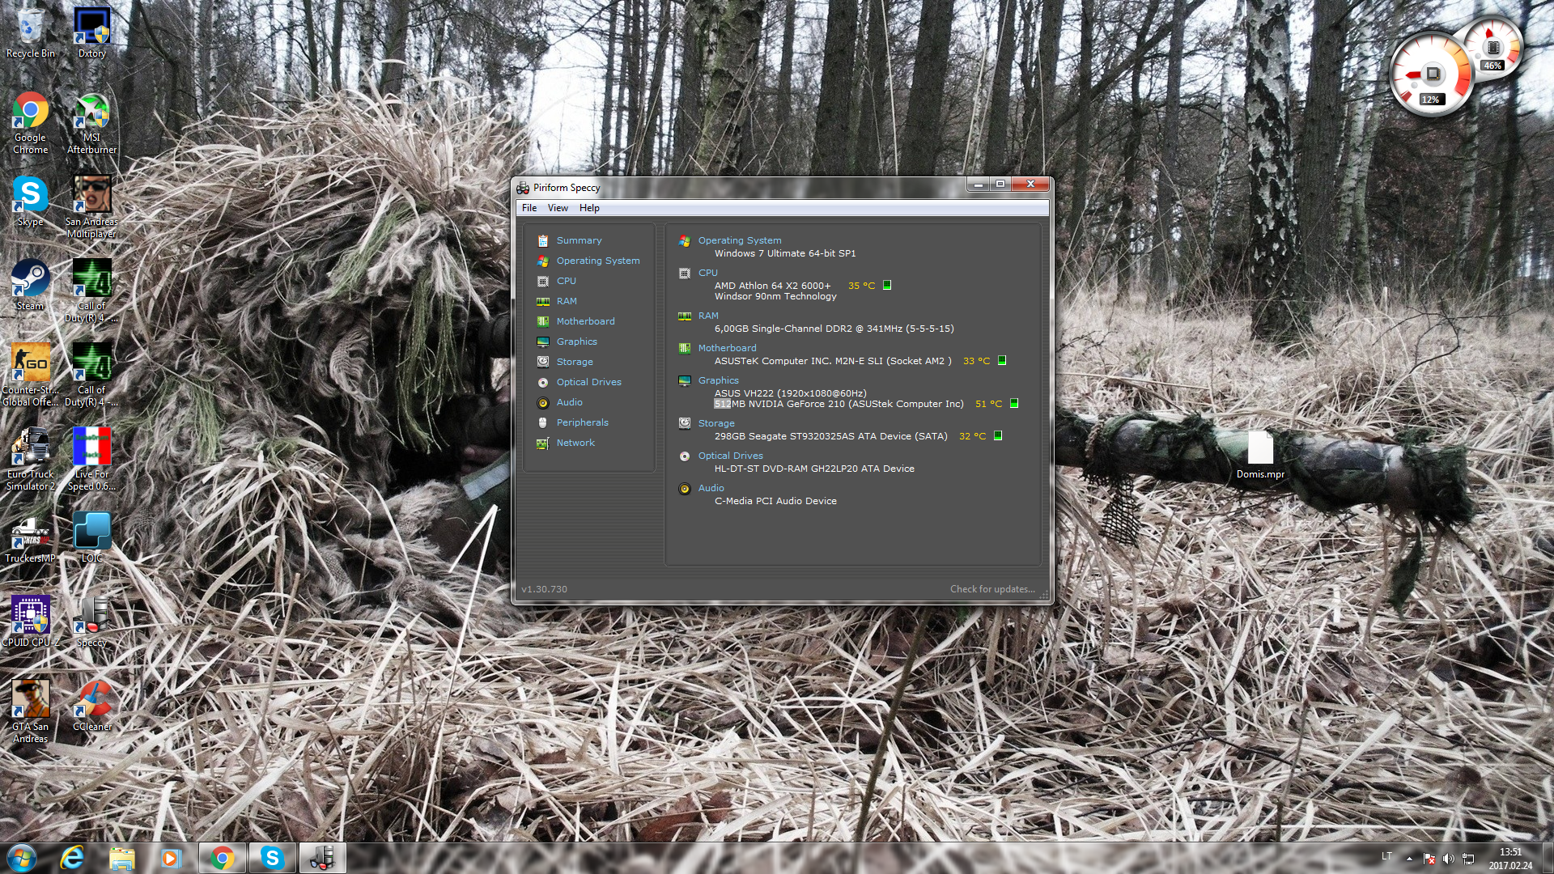The width and height of the screenshot is (1554, 874).
Task: Open Network section in sidebar
Action: 575,443
